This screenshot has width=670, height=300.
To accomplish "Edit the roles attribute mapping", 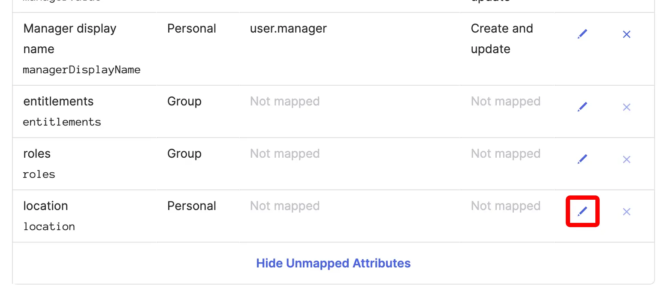I will (x=582, y=159).
